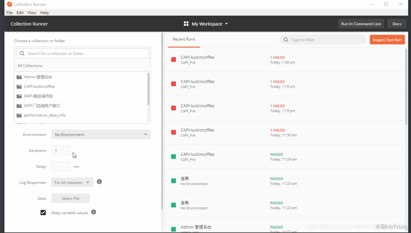411x233 pixels.
Task: Click green marker of Admin-管理后台 run
Action: click(173, 229)
